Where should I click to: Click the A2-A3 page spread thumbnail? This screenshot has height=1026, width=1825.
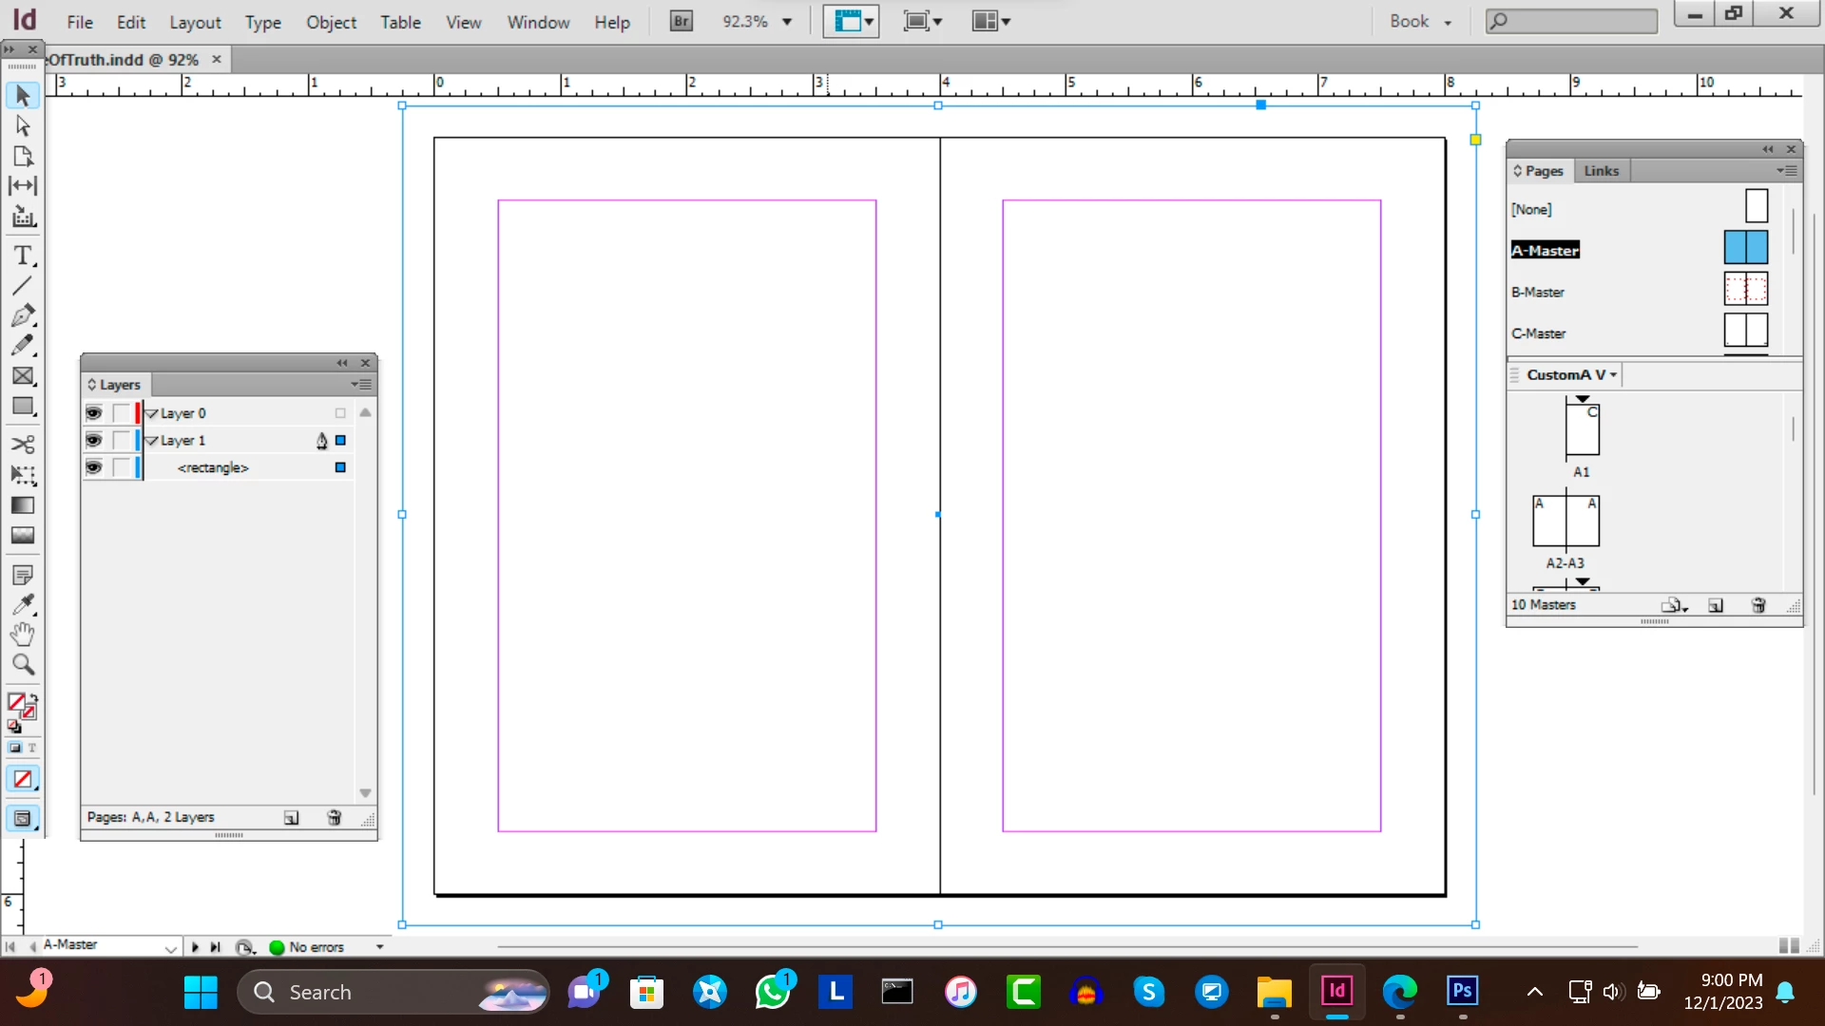tap(1565, 522)
